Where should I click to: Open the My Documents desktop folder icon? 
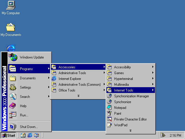pyautogui.click(x=11, y=28)
